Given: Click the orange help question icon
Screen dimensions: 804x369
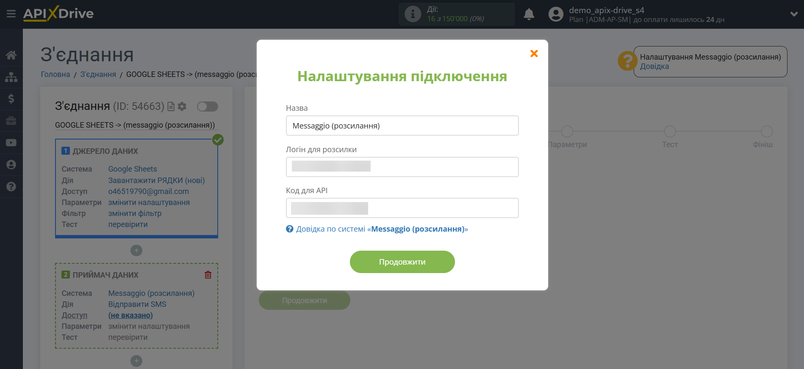Looking at the screenshot, I should [627, 61].
